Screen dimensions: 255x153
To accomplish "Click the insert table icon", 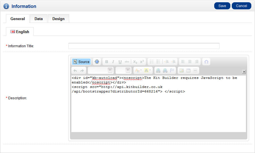I will click(x=188, y=71).
